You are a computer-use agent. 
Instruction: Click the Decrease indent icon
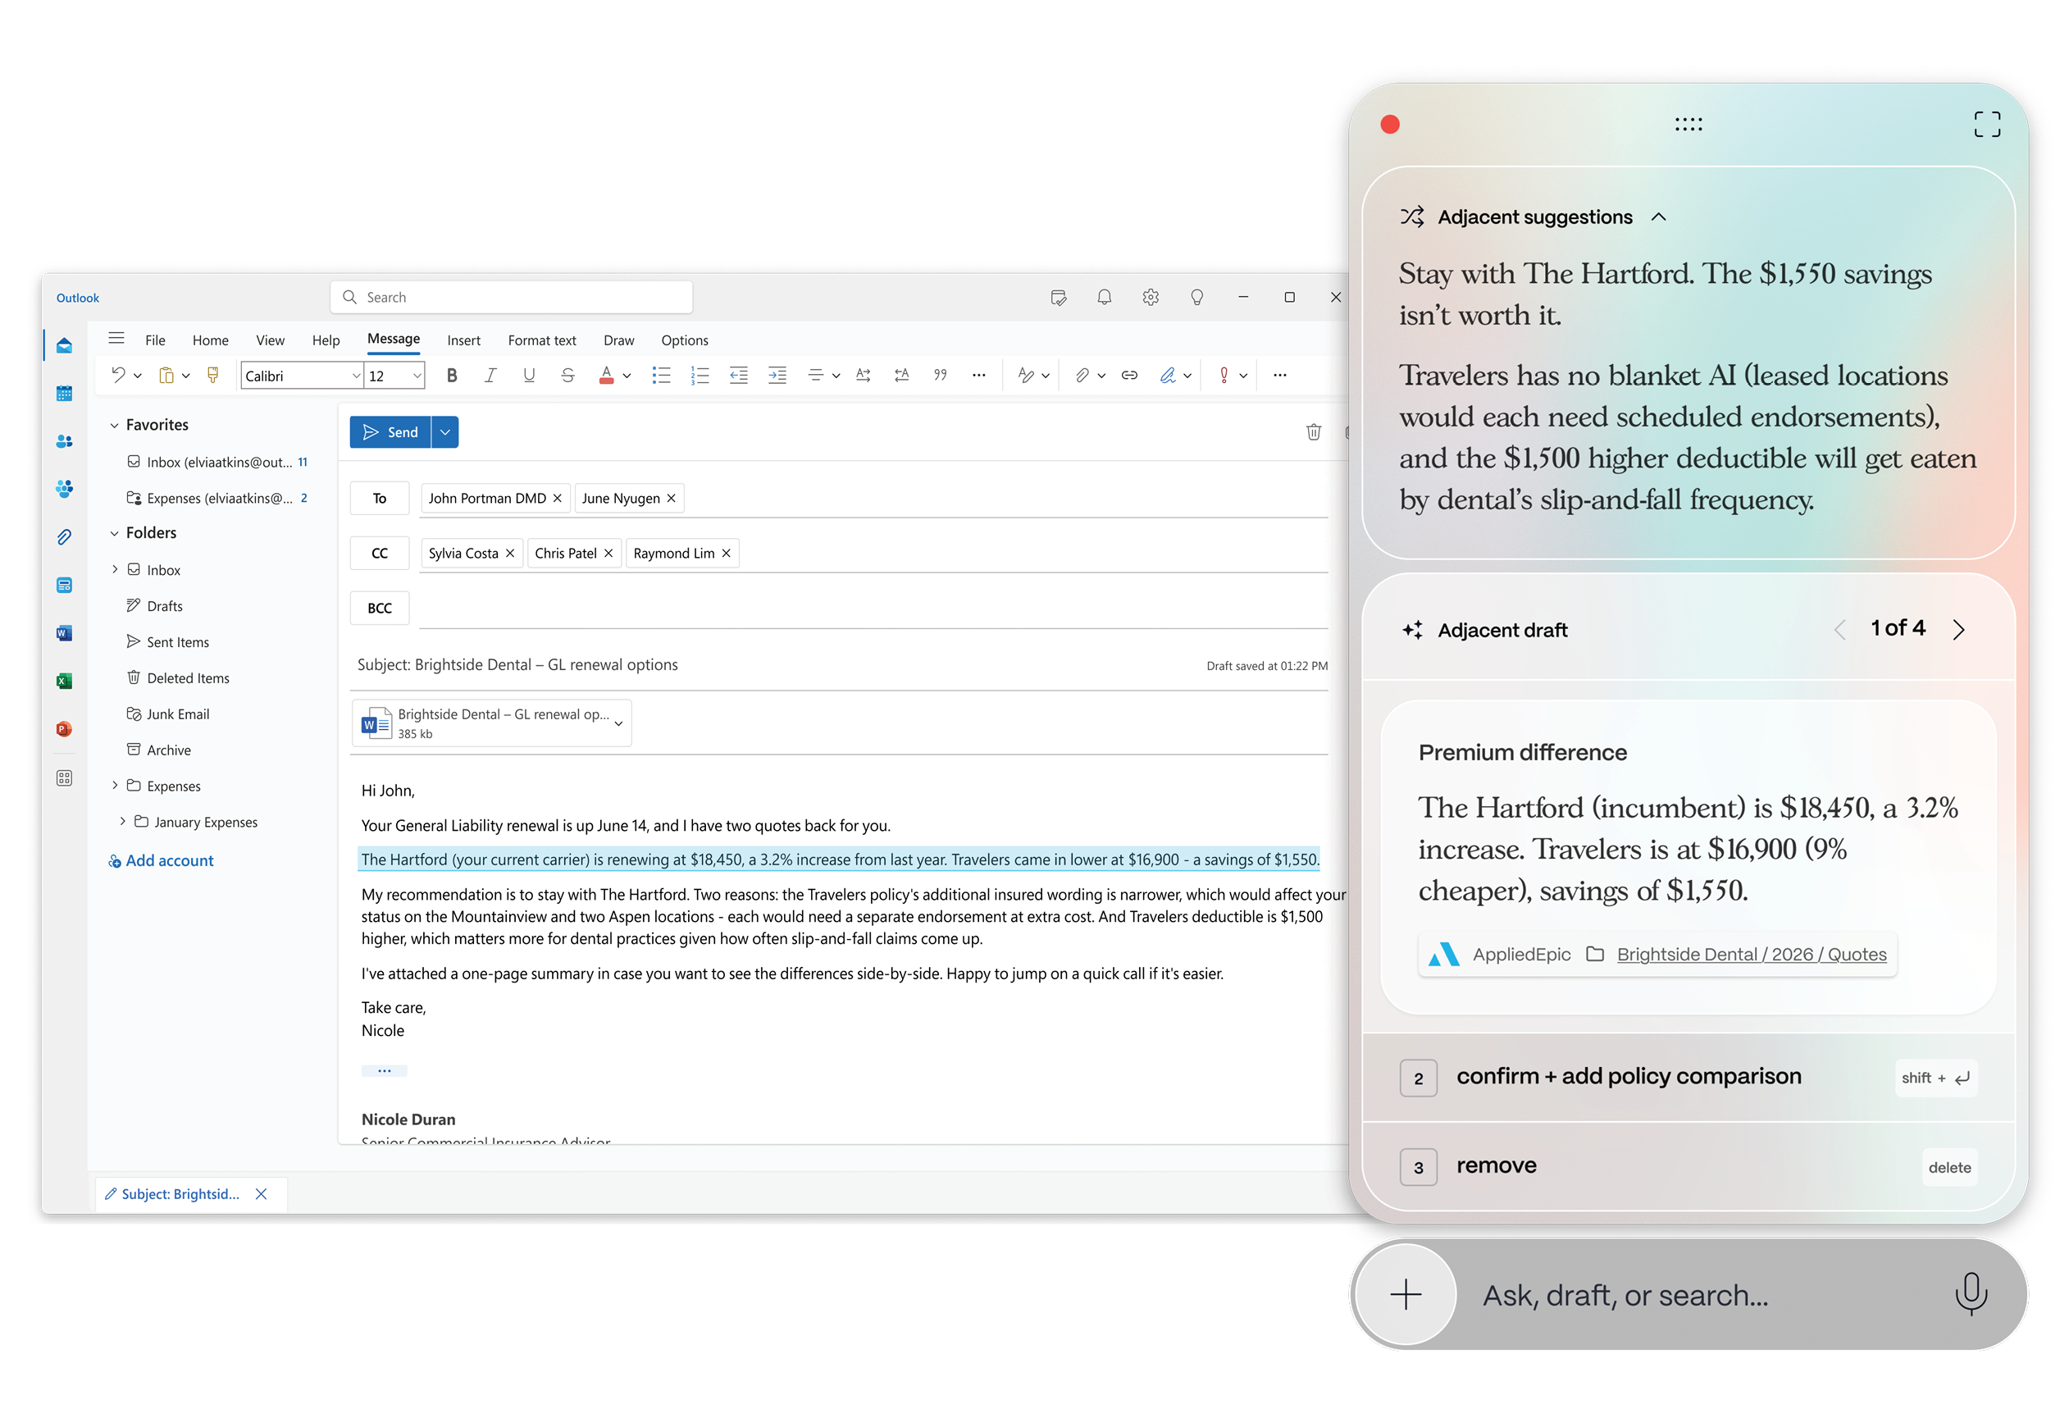tap(738, 376)
